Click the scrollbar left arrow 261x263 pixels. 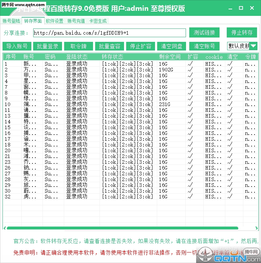click(x=5, y=228)
